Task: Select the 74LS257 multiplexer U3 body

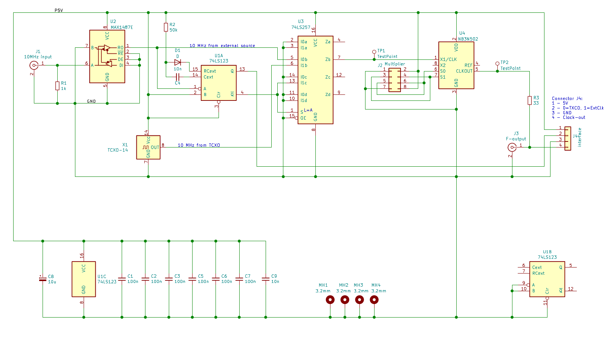Action: [315, 80]
